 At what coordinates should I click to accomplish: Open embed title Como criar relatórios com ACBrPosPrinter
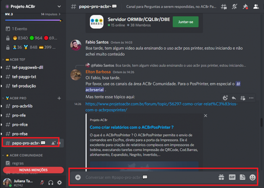pos(132,127)
